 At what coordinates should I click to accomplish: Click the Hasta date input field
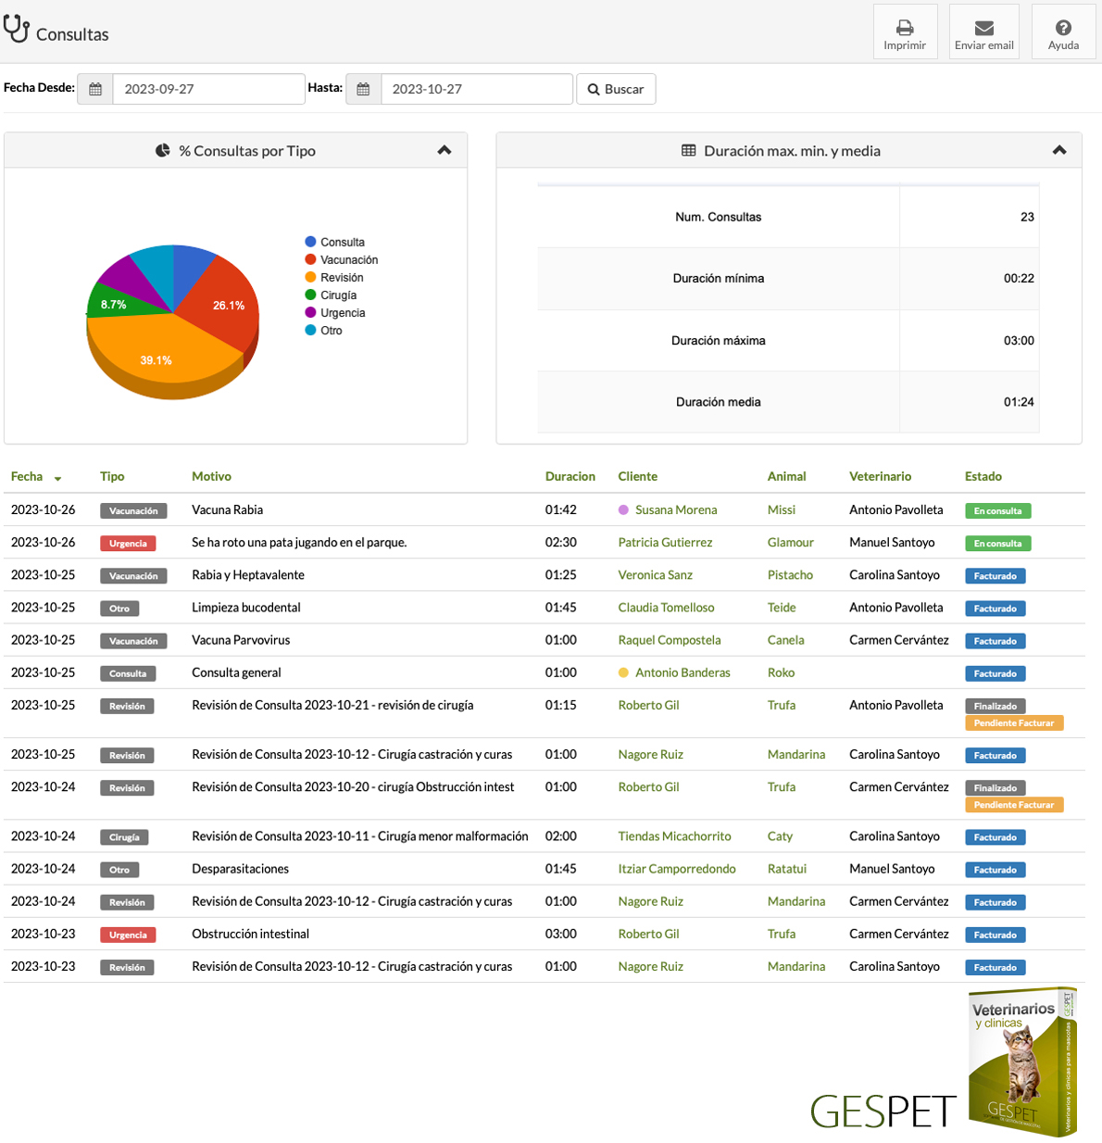point(476,90)
